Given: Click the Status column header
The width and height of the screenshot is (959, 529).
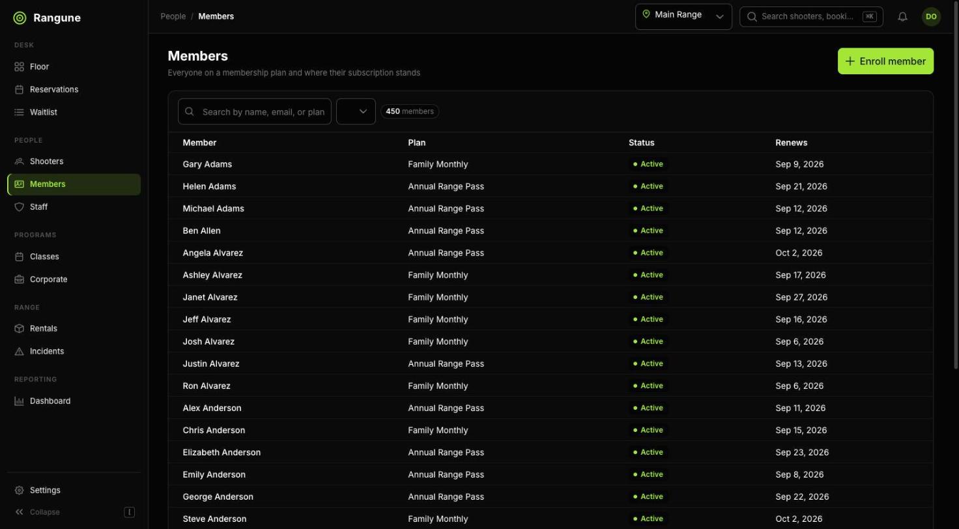Looking at the screenshot, I should [642, 143].
